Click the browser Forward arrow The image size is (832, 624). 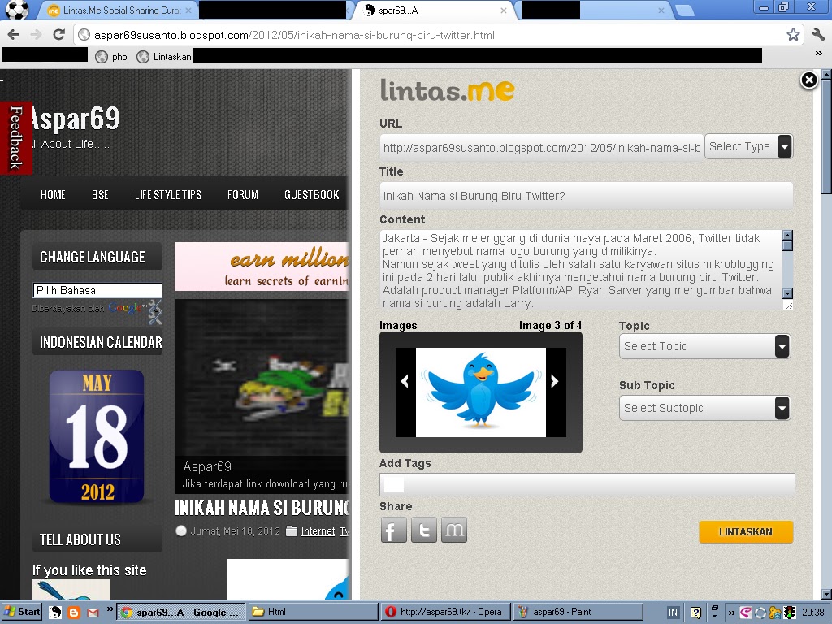click(36, 35)
